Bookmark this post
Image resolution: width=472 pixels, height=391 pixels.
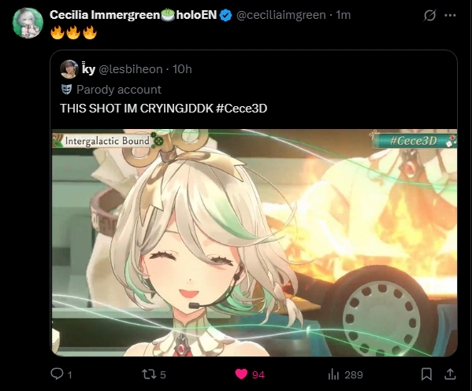(426, 374)
